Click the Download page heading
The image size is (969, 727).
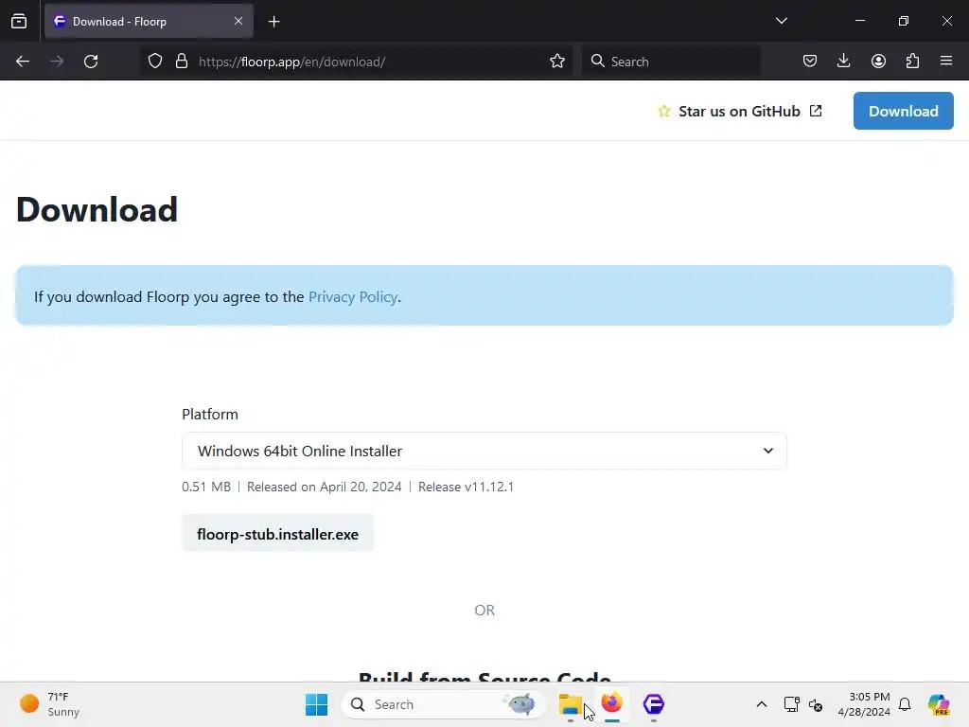[97, 209]
